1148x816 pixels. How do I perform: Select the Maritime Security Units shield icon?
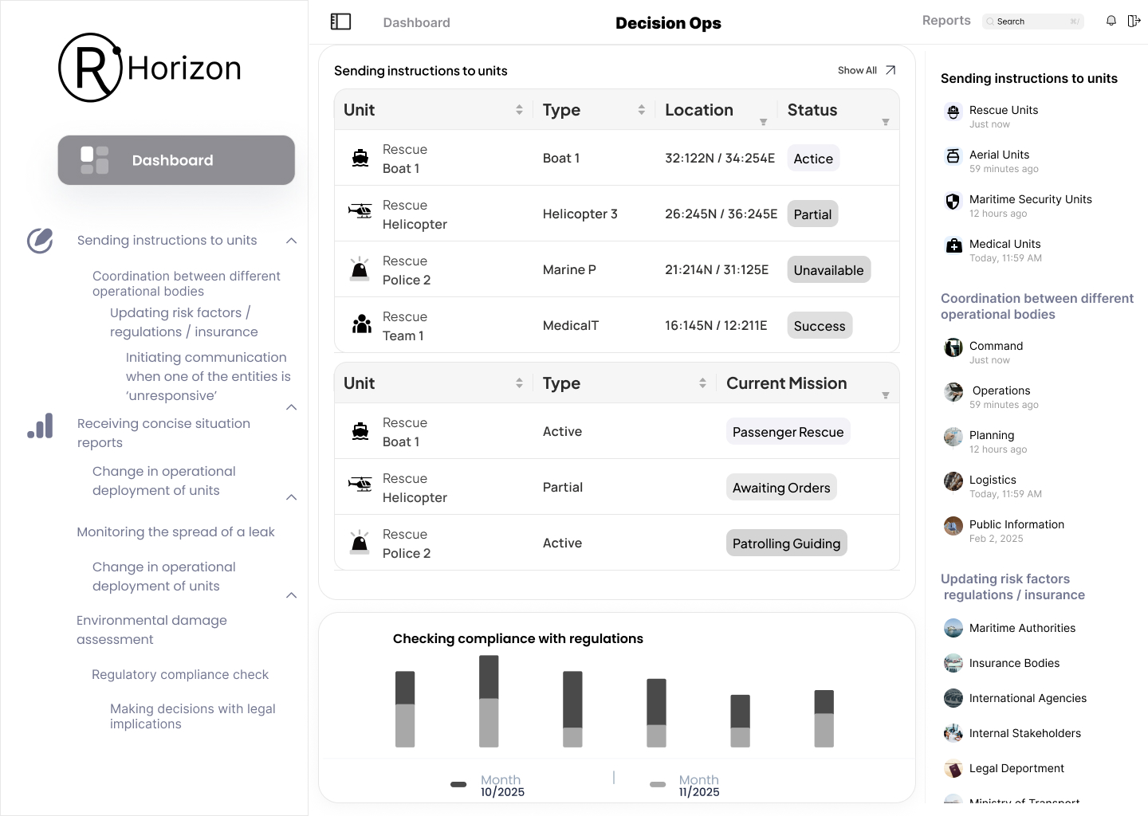953,201
